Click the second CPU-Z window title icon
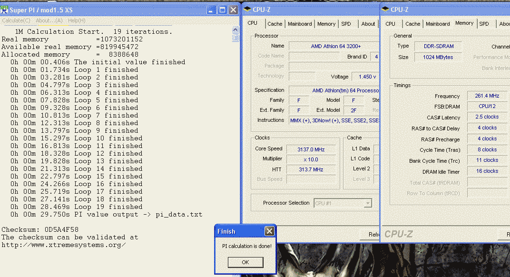Viewport: 510px width, 277px height. click(386, 10)
